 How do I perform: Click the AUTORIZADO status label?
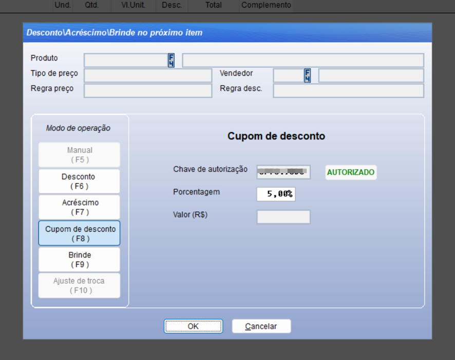[350, 172]
